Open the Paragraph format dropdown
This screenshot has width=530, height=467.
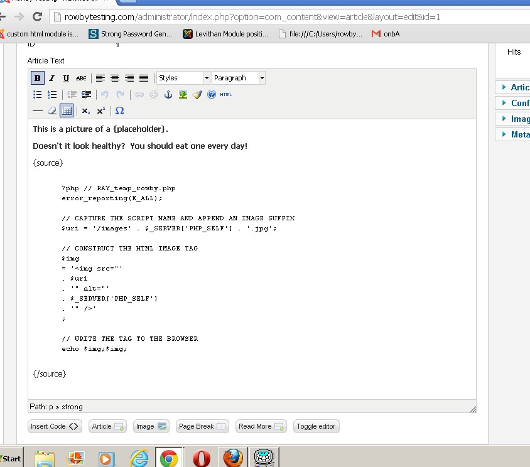click(x=239, y=78)
